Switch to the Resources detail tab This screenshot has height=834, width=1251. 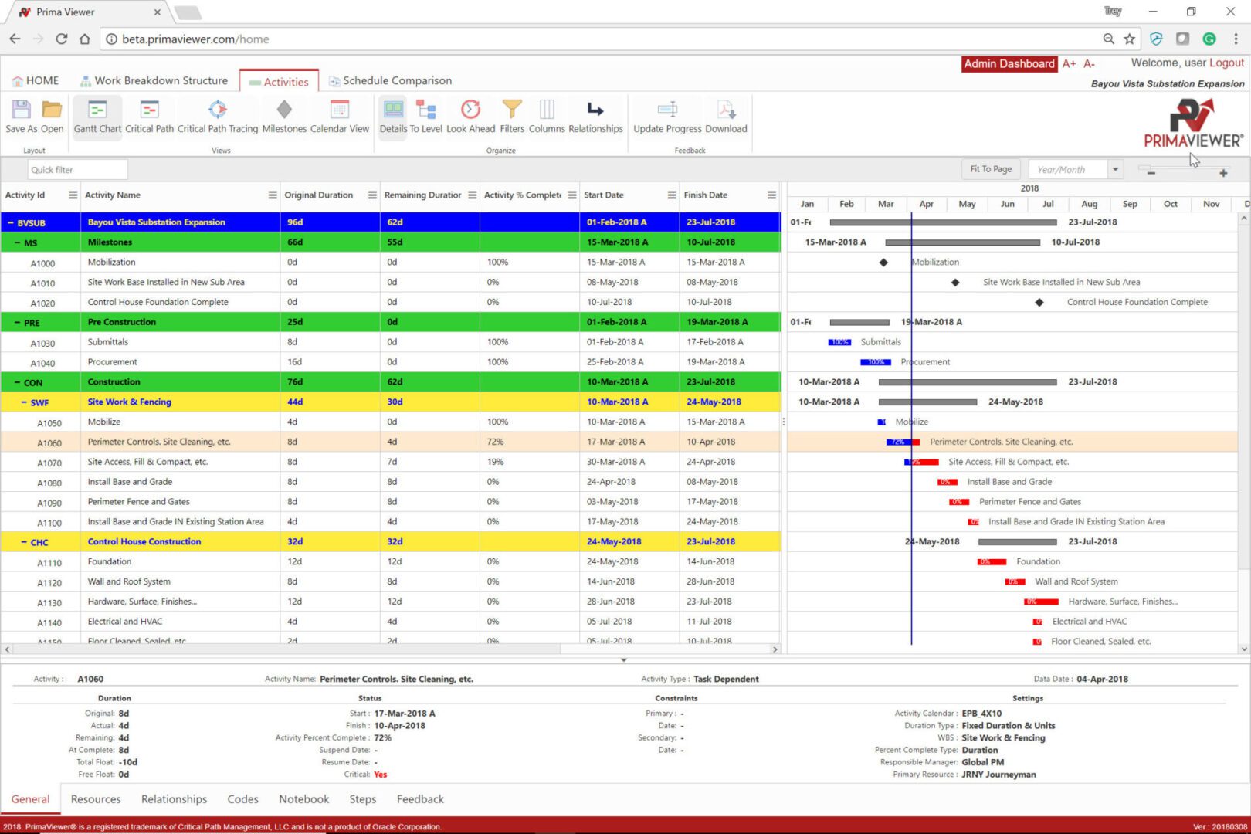(96, 799)
